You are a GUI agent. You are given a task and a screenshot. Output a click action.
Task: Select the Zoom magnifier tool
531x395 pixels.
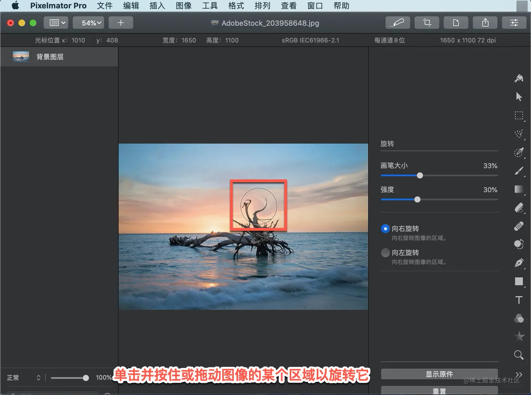tap(519, 355)
